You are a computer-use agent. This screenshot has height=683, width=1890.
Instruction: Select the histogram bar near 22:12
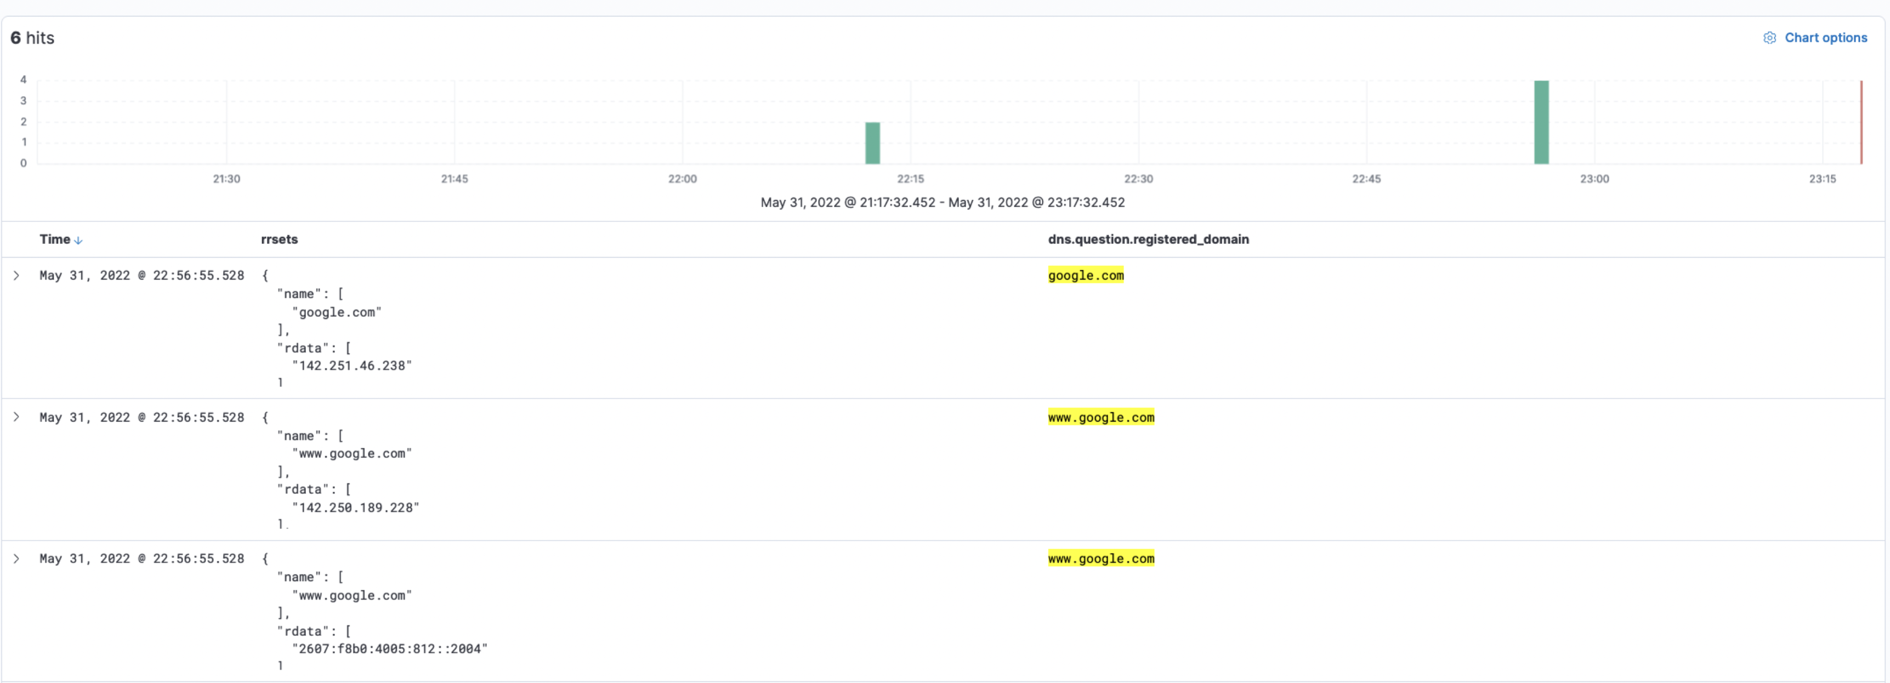coord(872,143)
